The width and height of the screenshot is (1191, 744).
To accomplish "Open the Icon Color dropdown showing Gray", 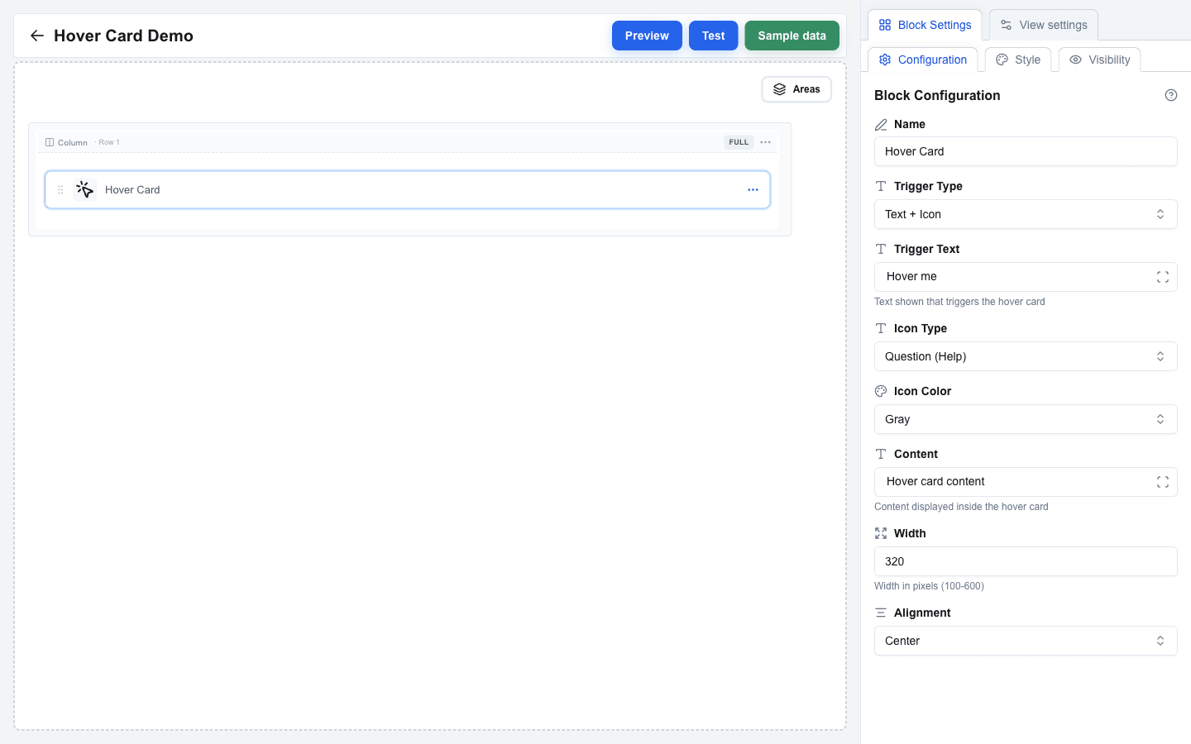I will click(1026, 419).
